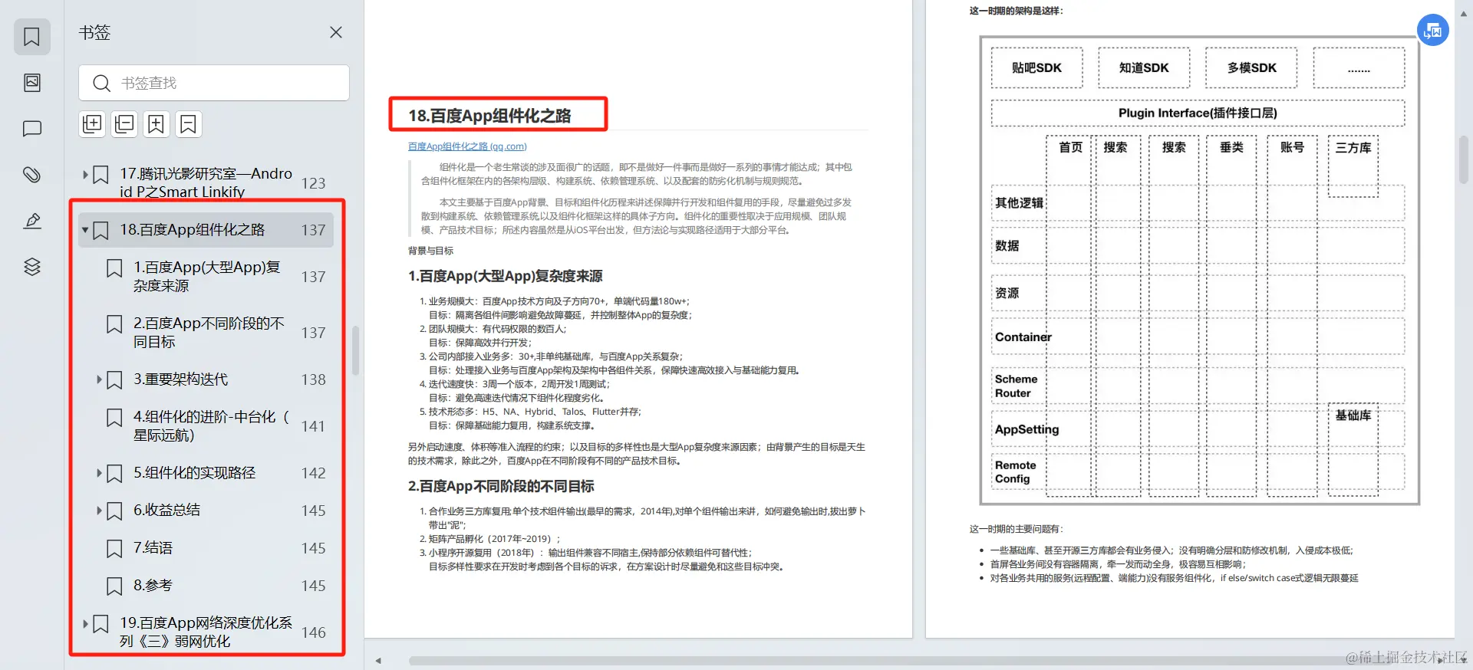Image resolution: width=1473 pixels, height=670 pixels.
Task: Select bookmark 1.百度App(大型App)复杂度来源
Action: click(x=207, y=277)
